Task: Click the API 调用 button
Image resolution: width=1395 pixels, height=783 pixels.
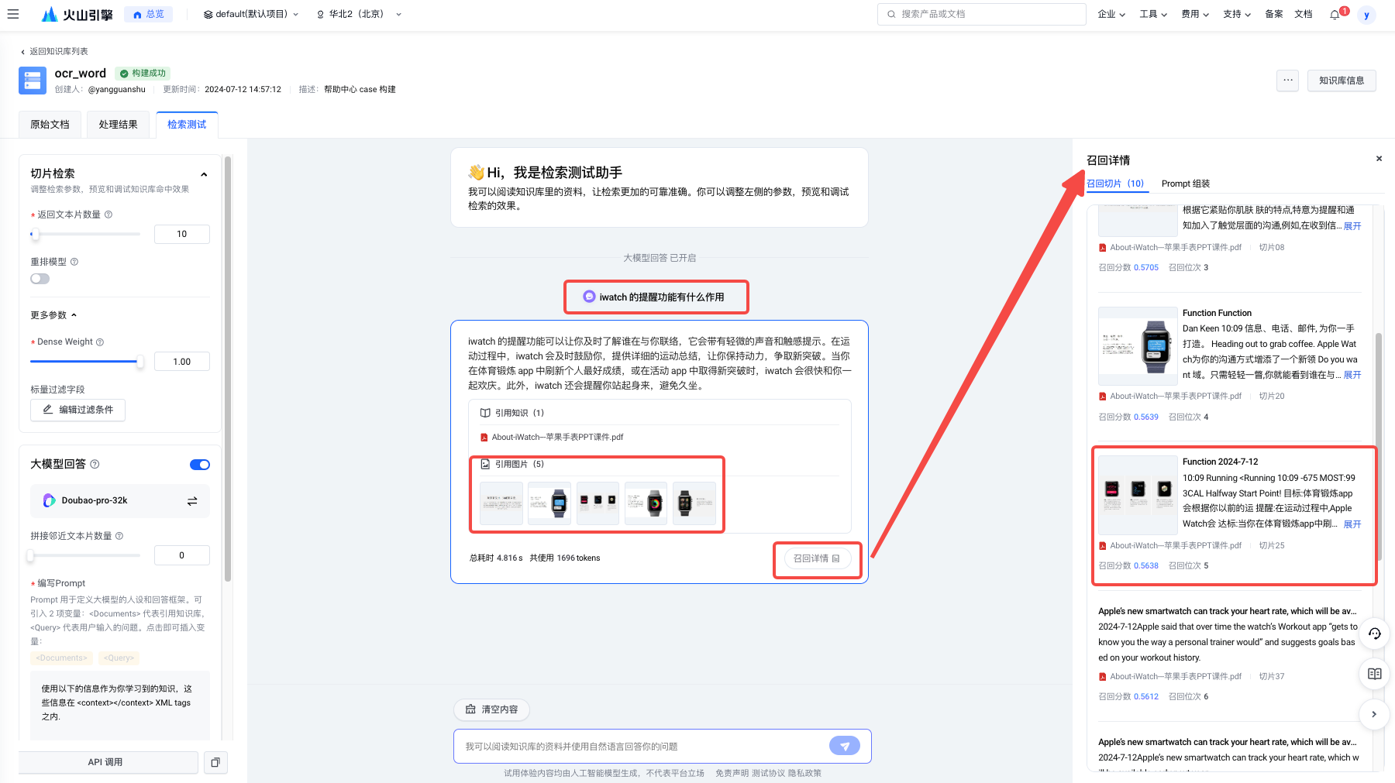Action: [105, 762]
